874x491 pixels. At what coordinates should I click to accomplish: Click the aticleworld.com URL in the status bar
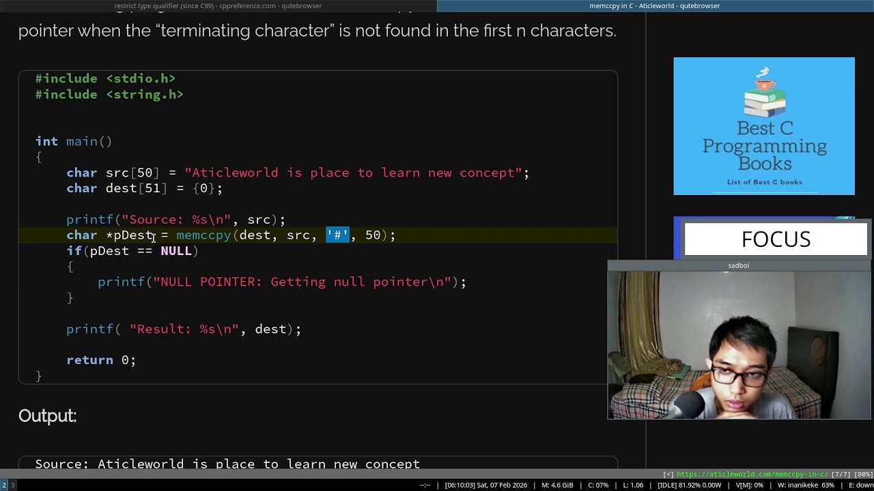[x=751, y=474]
